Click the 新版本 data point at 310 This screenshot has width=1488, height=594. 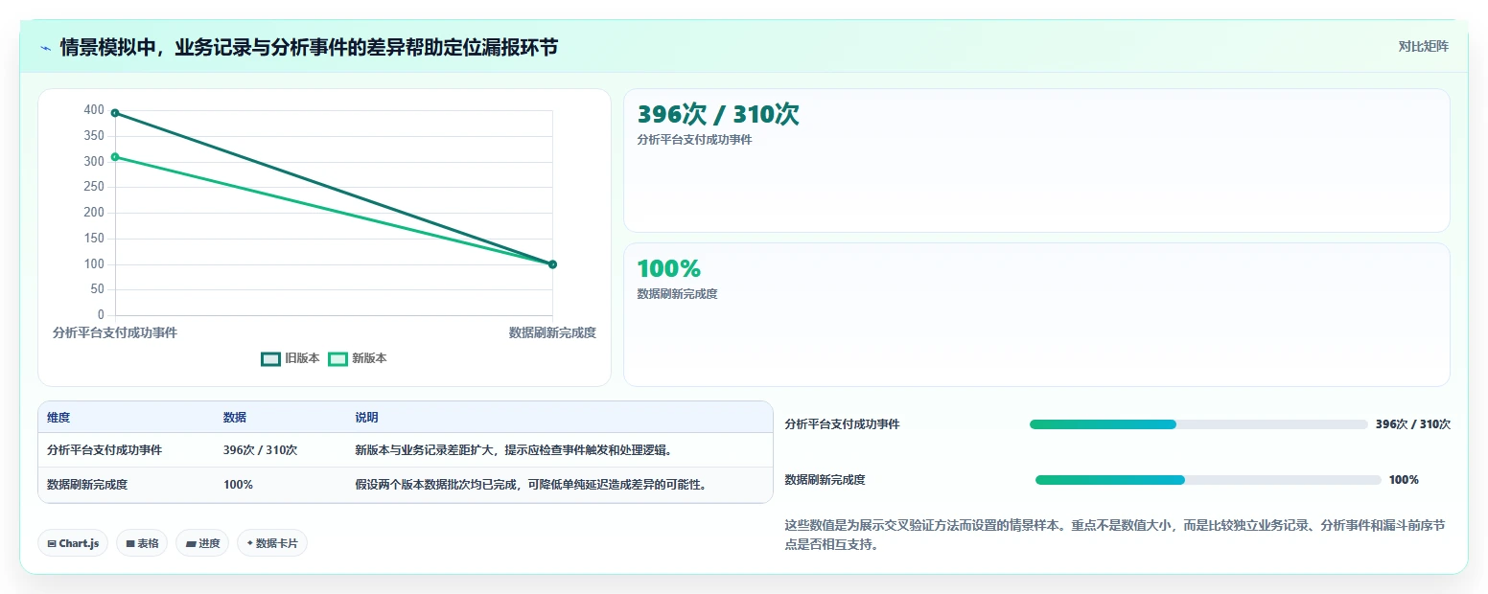(x=115, y=156)
